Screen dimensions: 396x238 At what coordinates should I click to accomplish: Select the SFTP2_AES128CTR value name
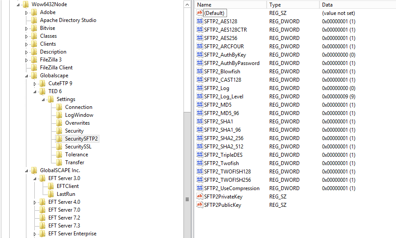pos(226,30)
